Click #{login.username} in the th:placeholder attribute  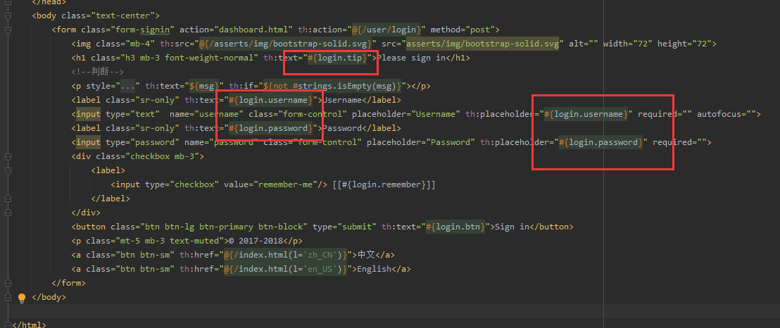[x=586, y=114]
